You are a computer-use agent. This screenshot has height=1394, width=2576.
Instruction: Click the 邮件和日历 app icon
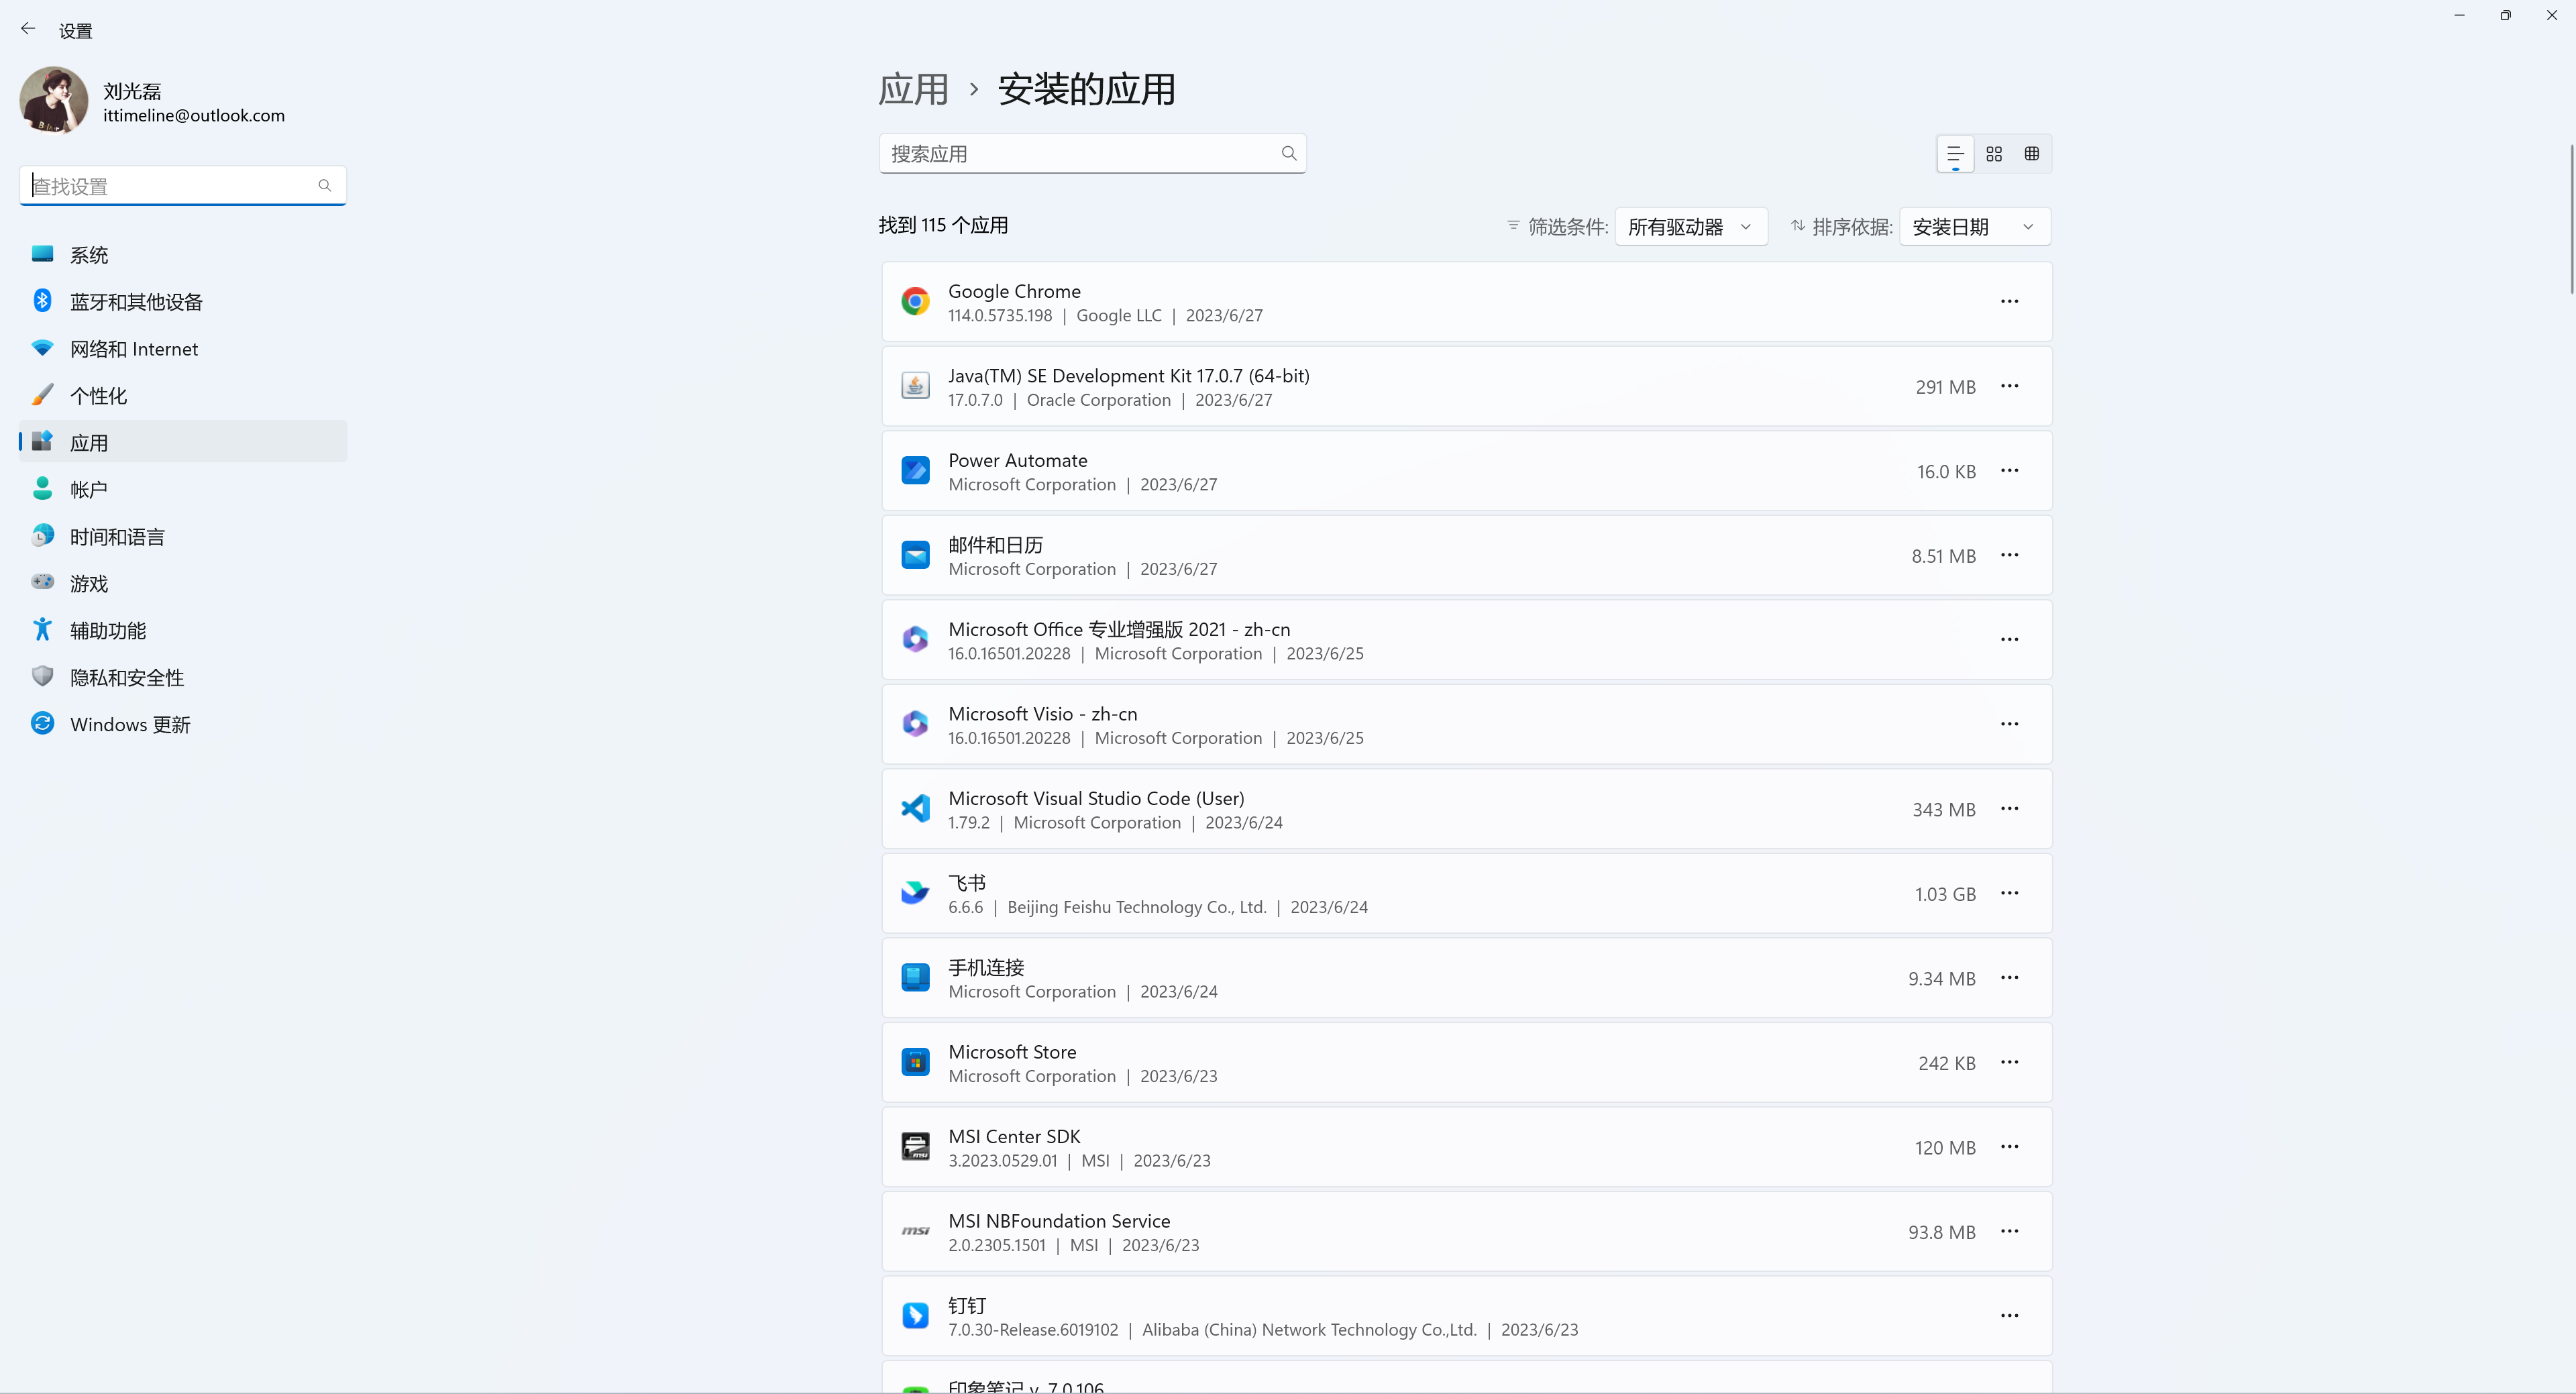coord(915,555)
